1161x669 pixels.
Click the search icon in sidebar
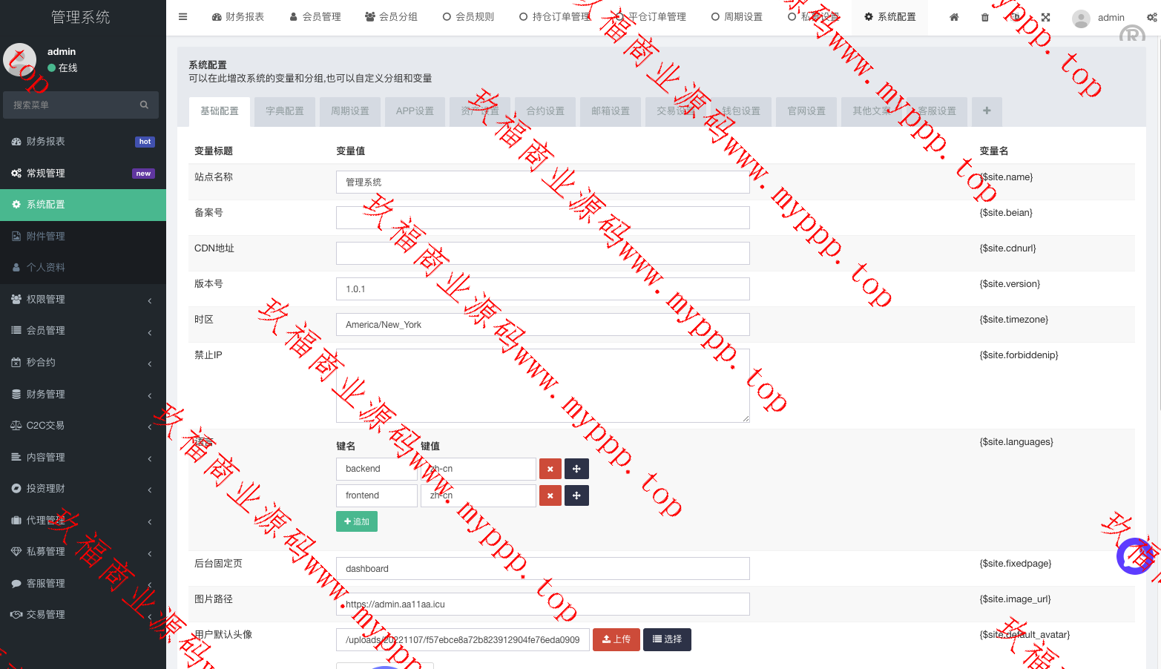pos(144,105)
